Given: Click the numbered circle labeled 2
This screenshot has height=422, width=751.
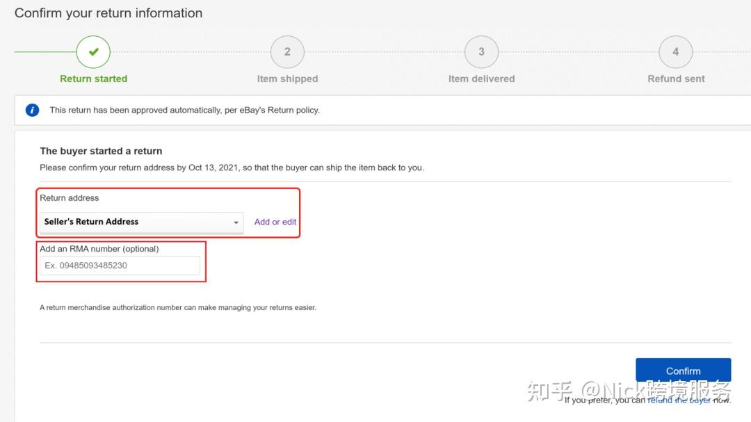Looking at the screenshot, I should coord(287,51).
